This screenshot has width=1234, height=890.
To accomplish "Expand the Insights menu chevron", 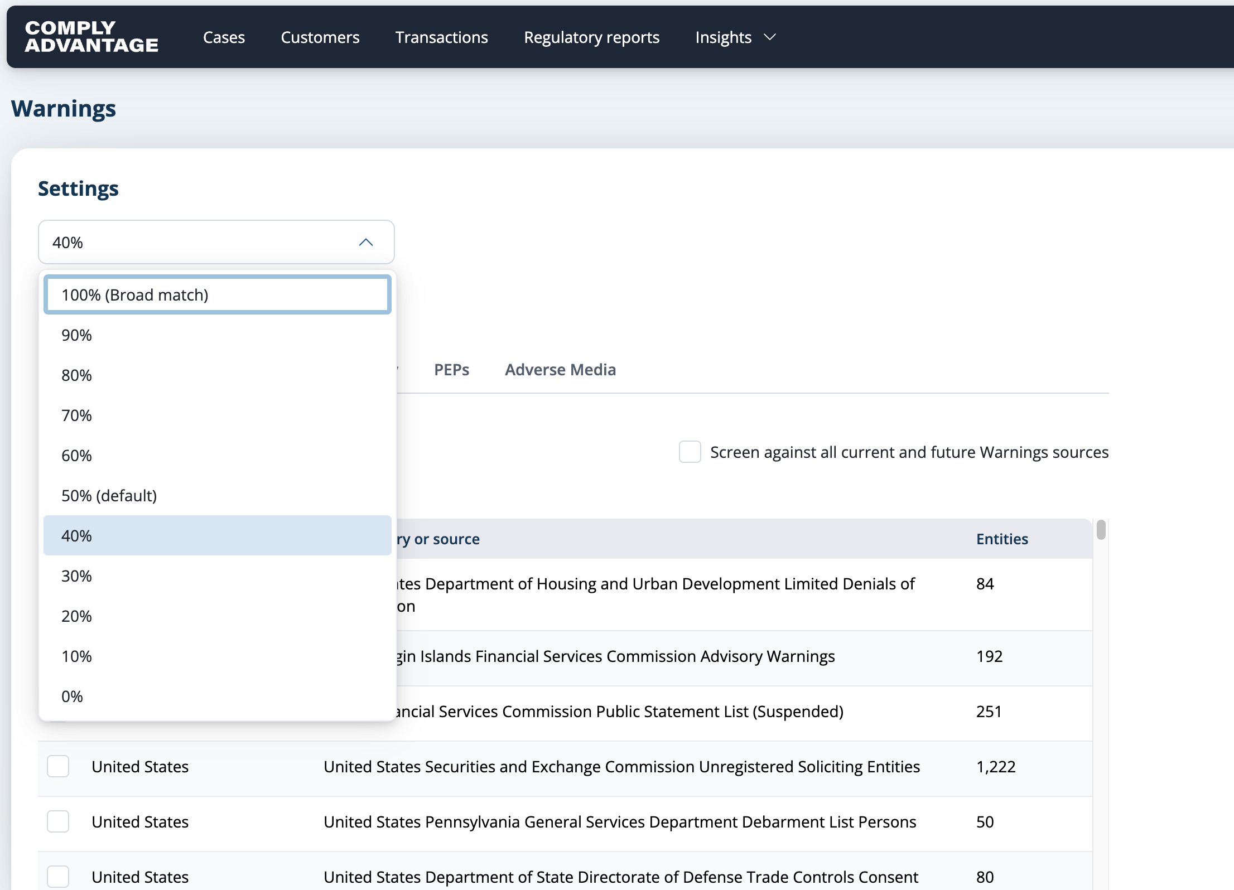I will pos(770,37).
